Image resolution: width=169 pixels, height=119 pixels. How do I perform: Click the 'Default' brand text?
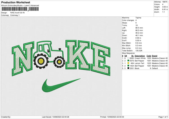tap(155, 68)
